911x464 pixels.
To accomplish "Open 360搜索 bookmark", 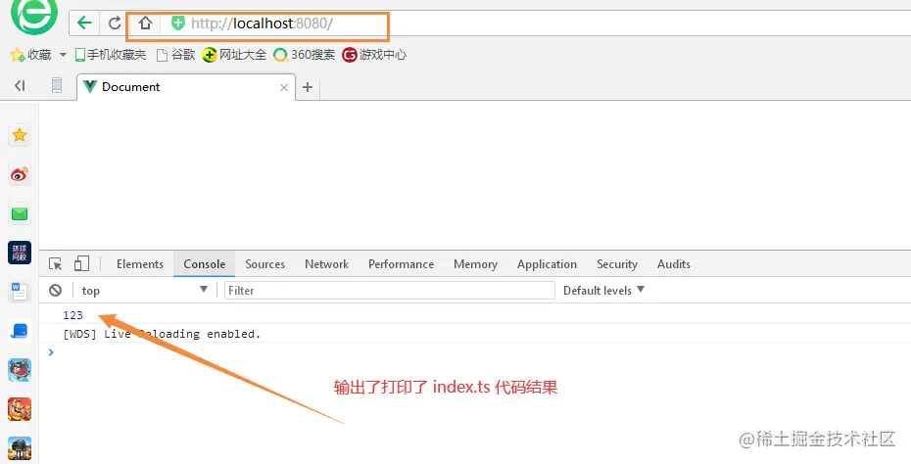I will (305, 55).
